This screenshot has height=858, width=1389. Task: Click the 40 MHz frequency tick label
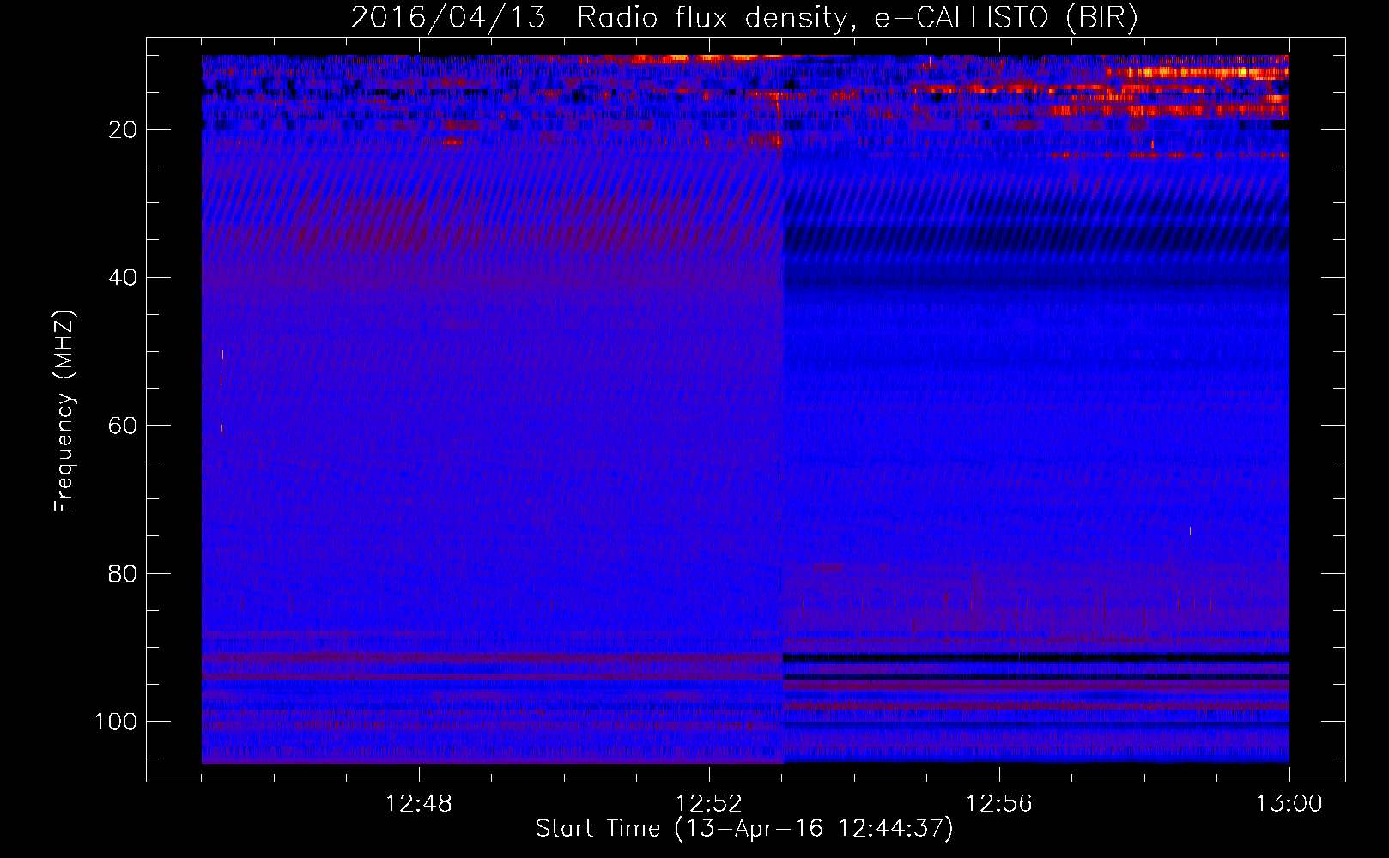[124, 277]
